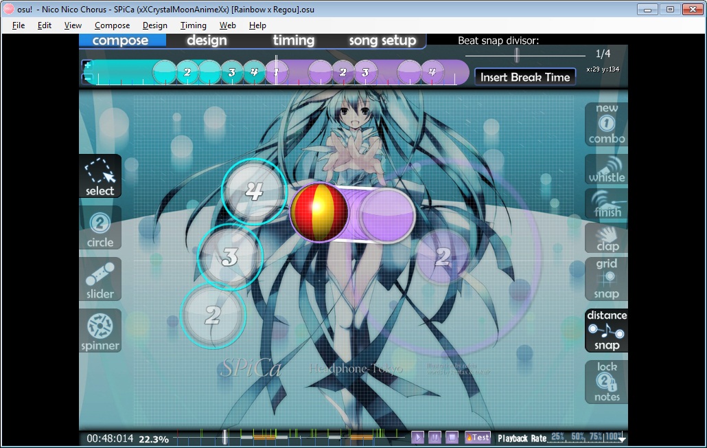This screenshot has width=707, height=448.
Task: Go to the song setup tab
Action: click(382, 40)
